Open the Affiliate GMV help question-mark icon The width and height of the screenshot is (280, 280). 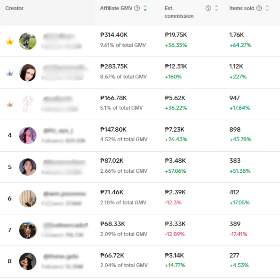pyautogui.click(x=137, y=8)
